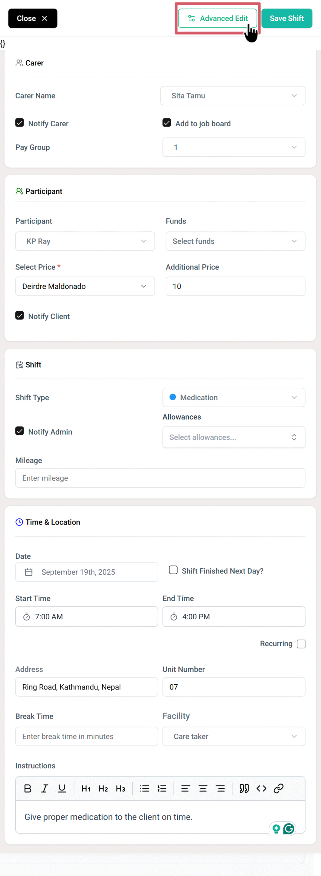321x876 pixels.
Task: Open the Grammarly widget in Instructions
Action: pyautogui.click(x=289, y=828)
